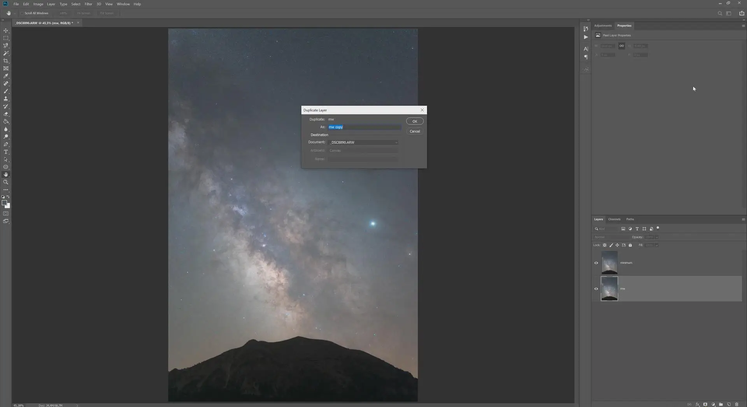Image resolution: width=747 pixels, height=407 pixels.
Task: Click the 'As' layer name field
Action: click(x=364, y=127)
